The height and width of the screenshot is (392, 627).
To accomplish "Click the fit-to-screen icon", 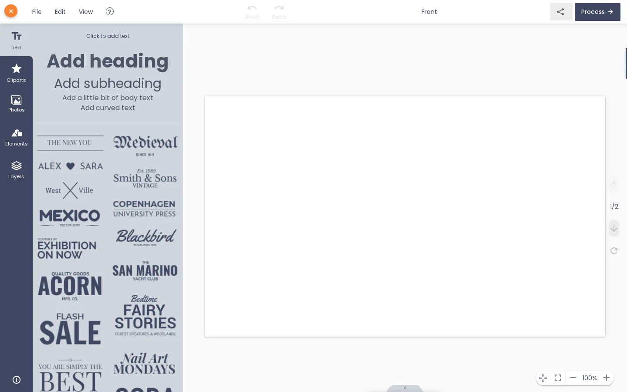I will [558, 378].
